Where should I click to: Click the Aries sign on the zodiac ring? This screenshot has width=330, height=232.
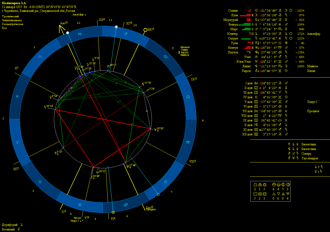(x=17, y=142)
